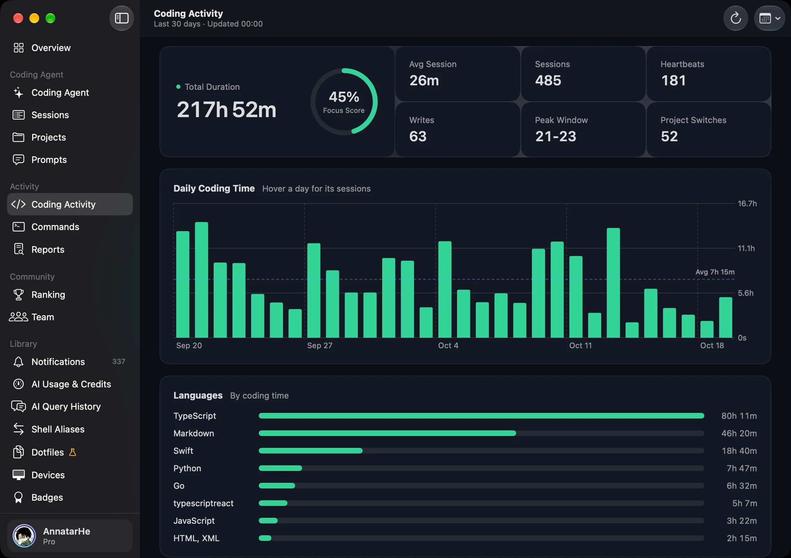The height and width of the screenshot is (558, 791).
Task: Open the Dotfiles section
Action: (x=70, y=452)
